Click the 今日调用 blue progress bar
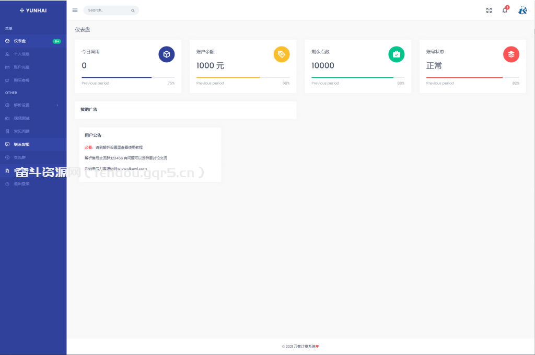Screen dimensions: 535x355 (117, 77)
